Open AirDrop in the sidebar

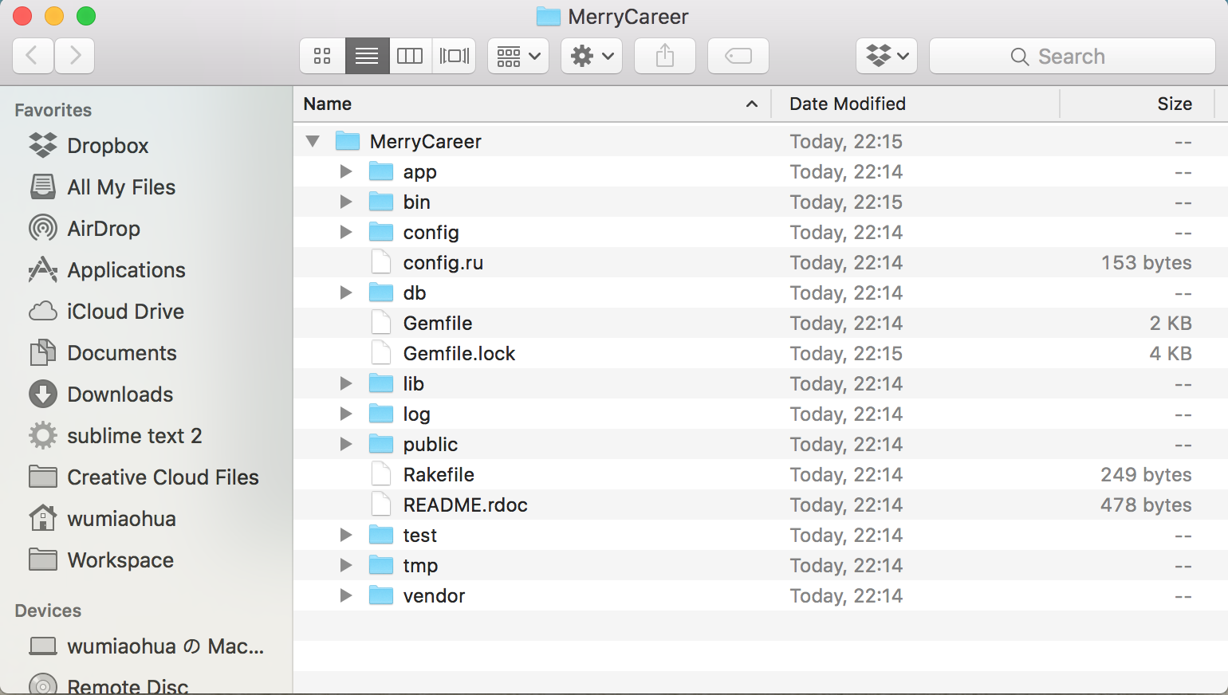pos(104,228)
